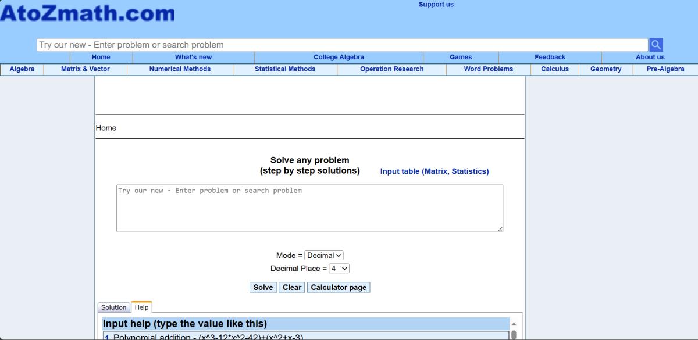Image resolution: width=698 pixels, height=340 pixels.
Task: Click the Solve button
Action: (263, 287)
